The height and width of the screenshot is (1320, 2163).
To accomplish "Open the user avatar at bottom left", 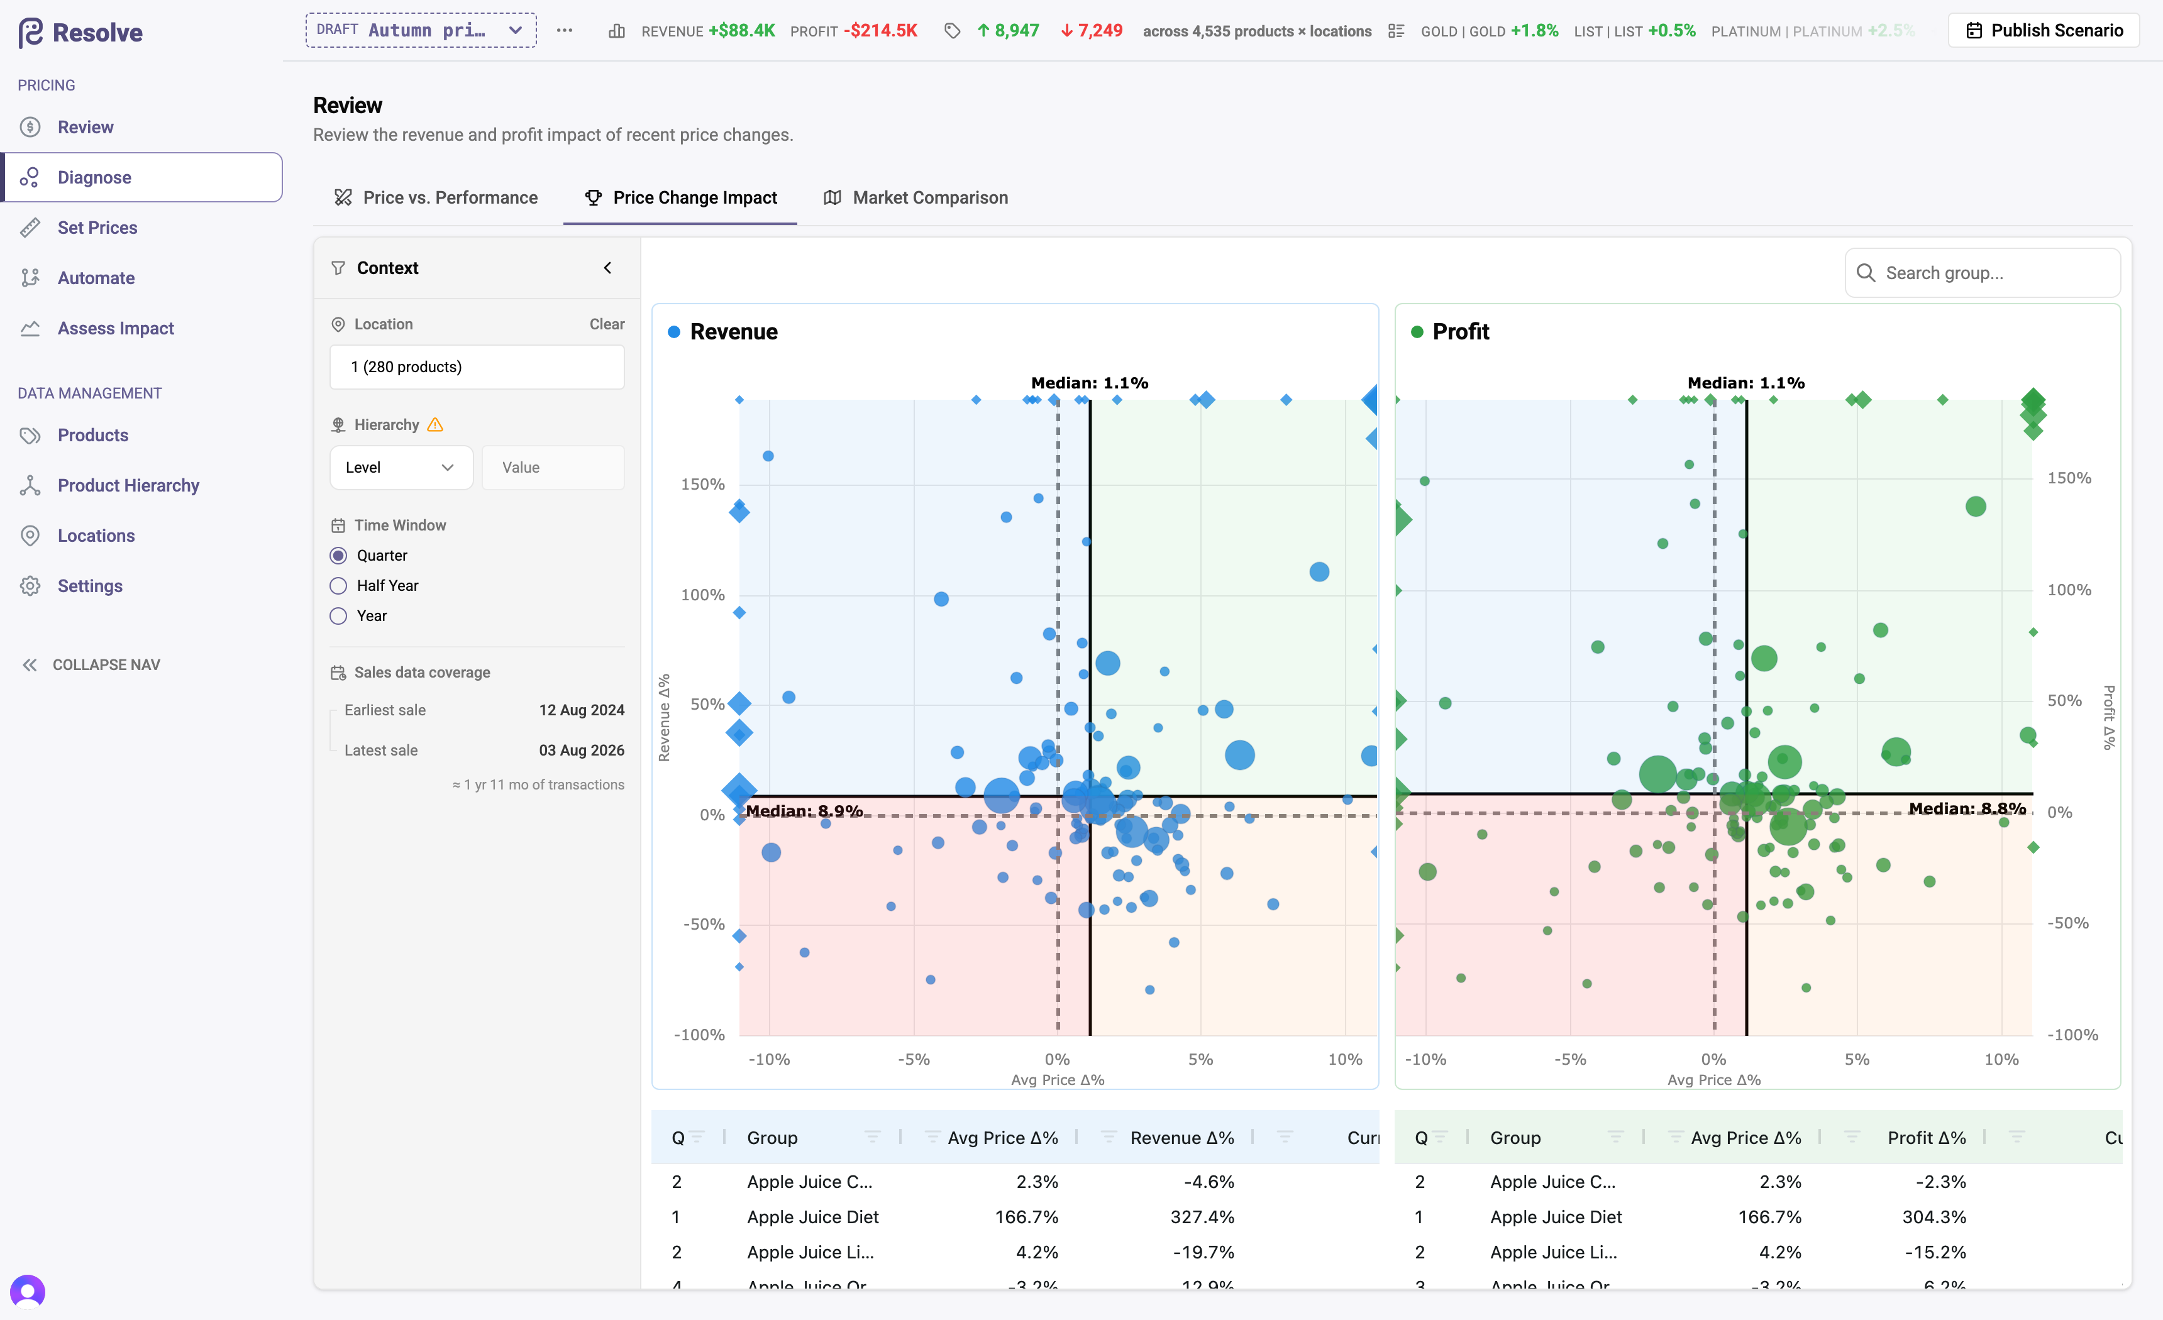I will (27, 1292).
